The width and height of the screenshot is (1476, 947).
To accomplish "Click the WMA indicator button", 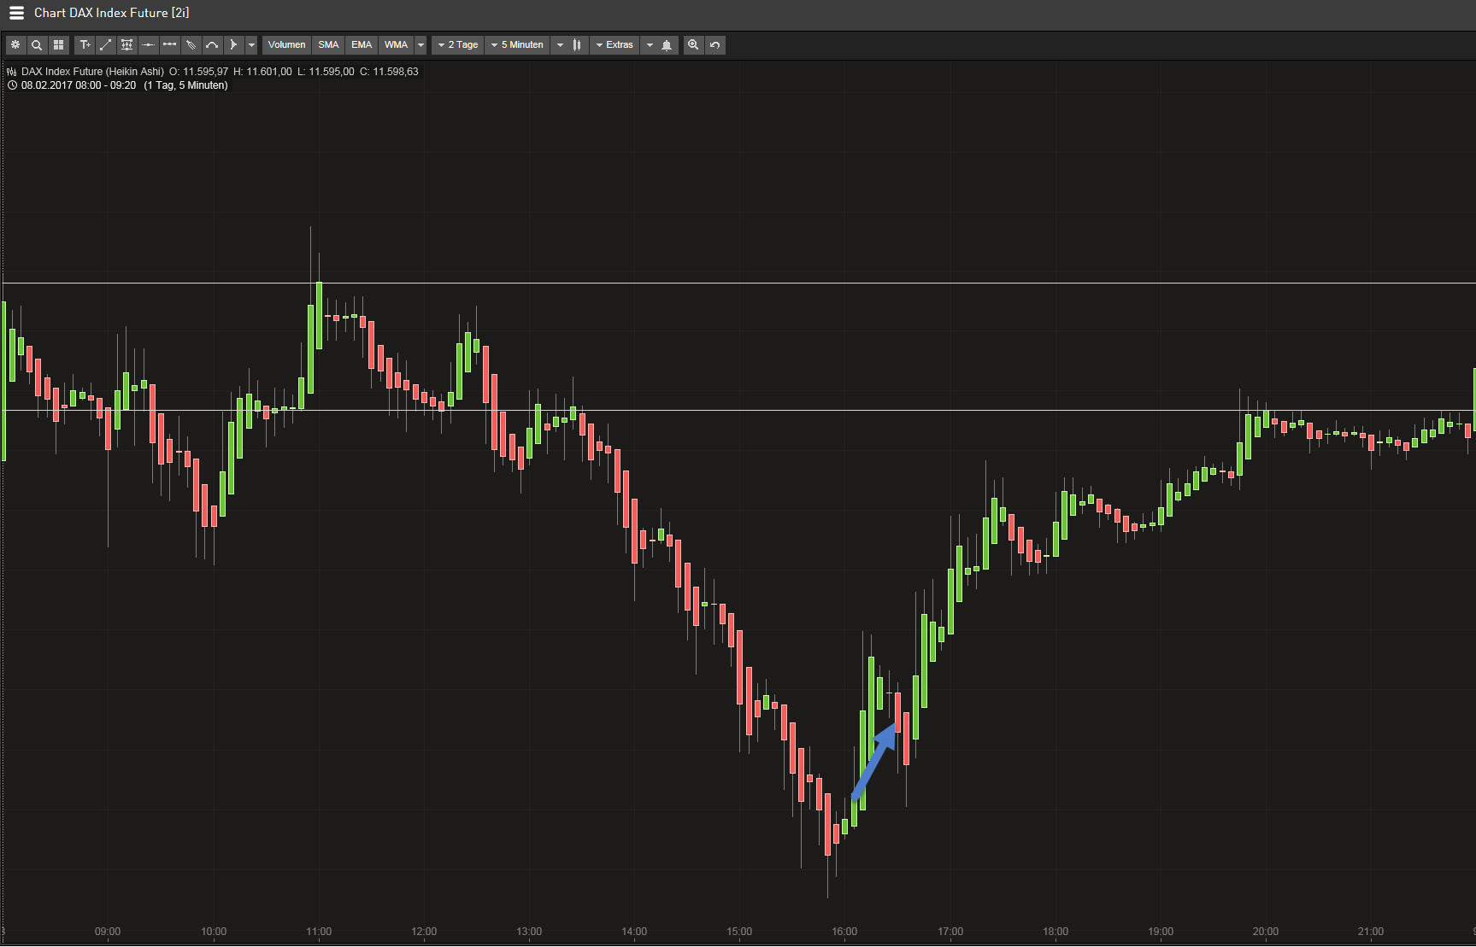I will [x=396, y=44].
